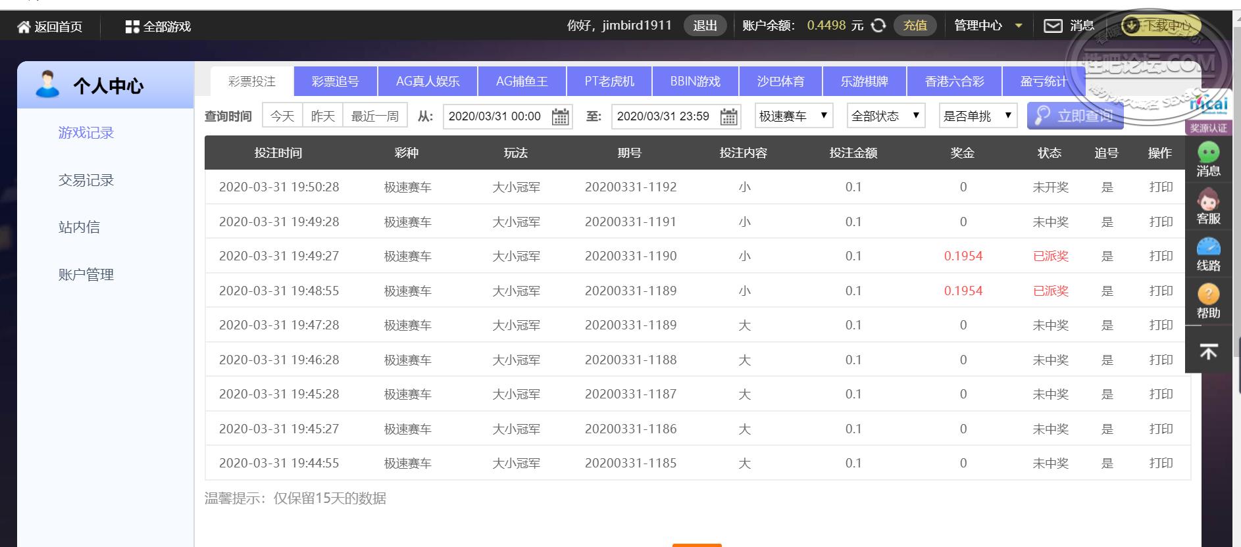Click prize 0.1954 in 19:48:55 row

tap(963, 291)
